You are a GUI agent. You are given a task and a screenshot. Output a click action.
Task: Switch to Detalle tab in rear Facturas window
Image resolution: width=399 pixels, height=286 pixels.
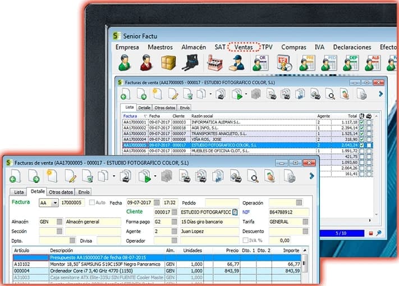pyautogui.click(x=144, y=108)
